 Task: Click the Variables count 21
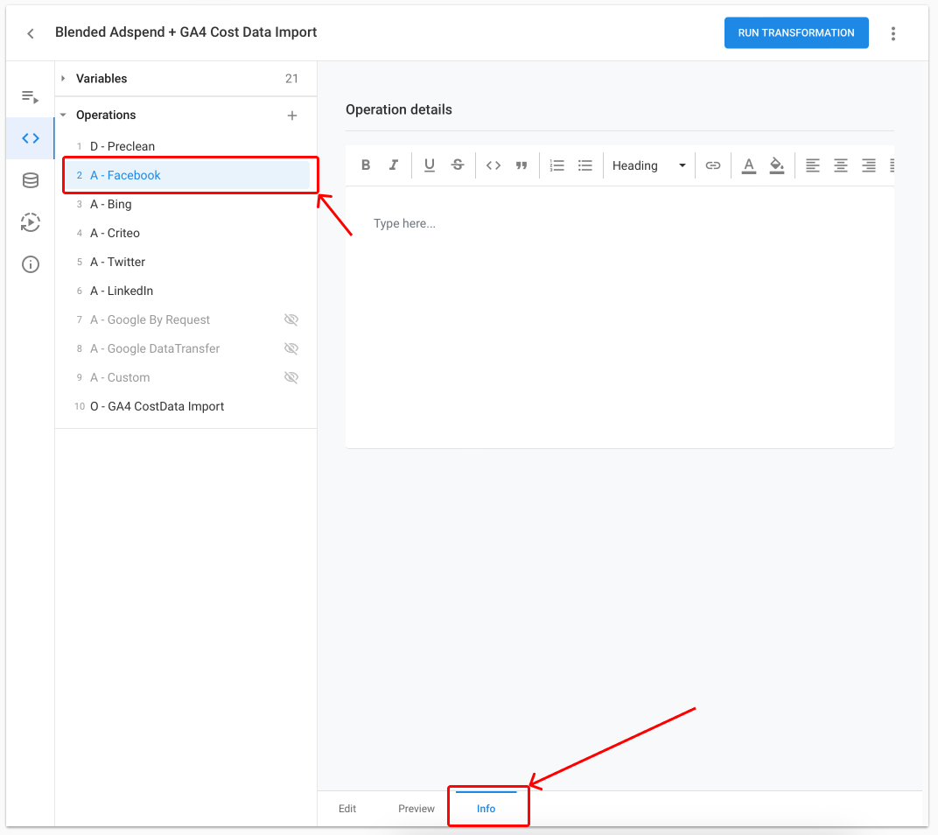291,79
